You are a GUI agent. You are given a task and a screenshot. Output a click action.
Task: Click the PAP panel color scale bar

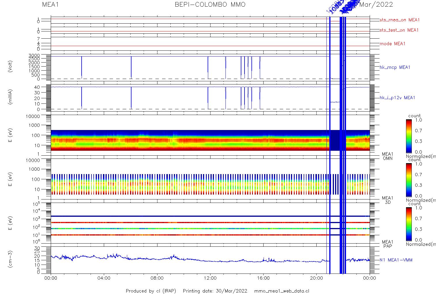coord(409,224)
